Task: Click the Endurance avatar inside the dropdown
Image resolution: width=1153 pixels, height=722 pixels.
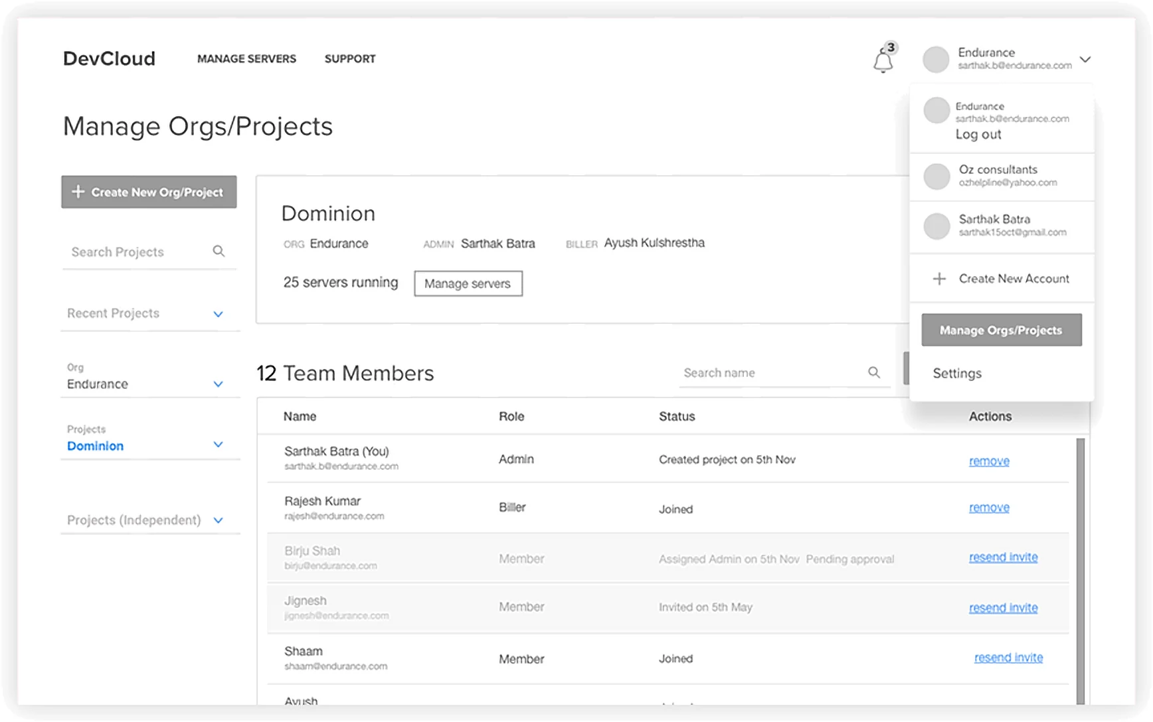Action: pos(936,110)
